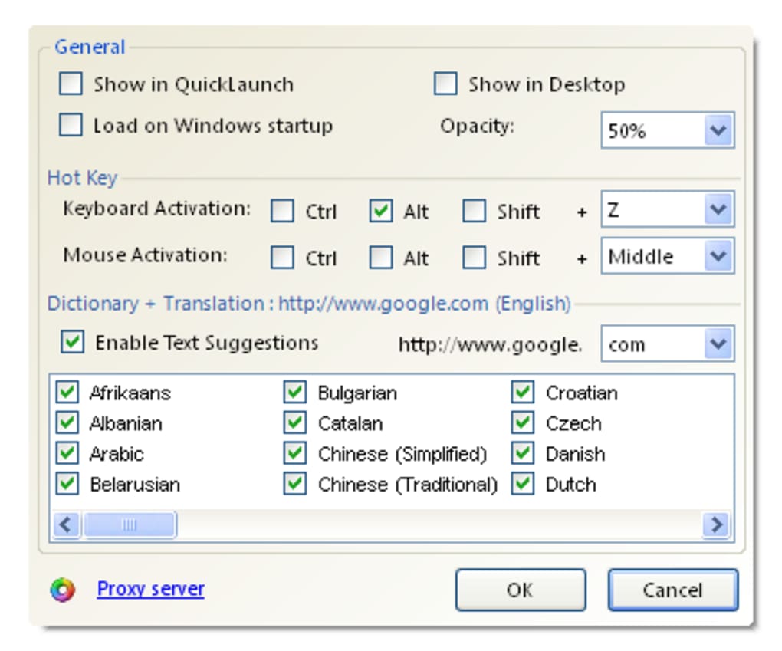This screenshot has height=651, width=782.
Task: Click the scrollbar right arrow in language list
Action: coord(717,525)
